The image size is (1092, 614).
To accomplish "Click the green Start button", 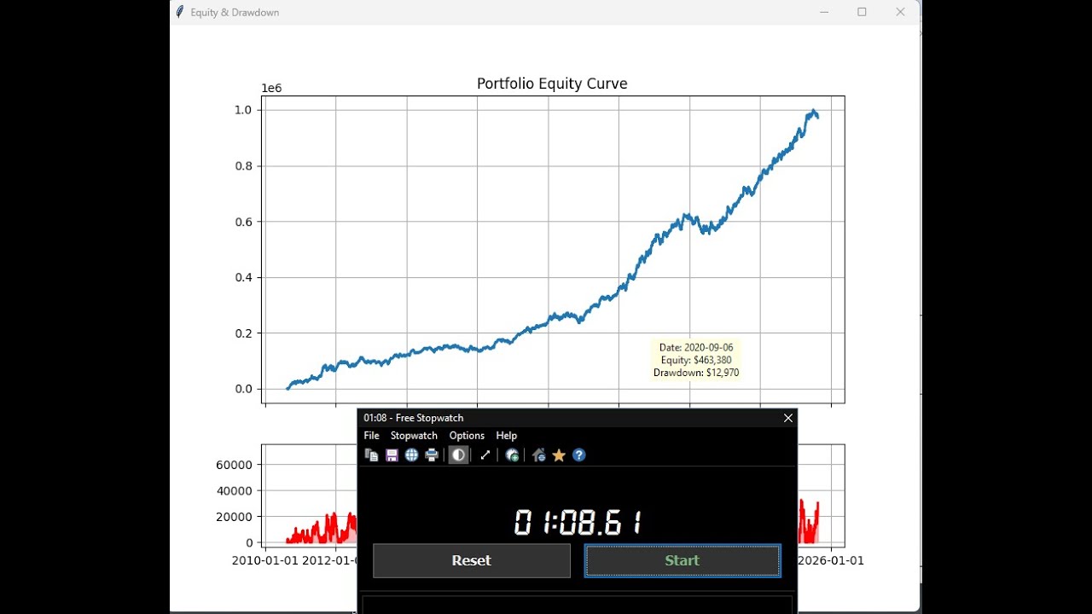I will (682, 560).
